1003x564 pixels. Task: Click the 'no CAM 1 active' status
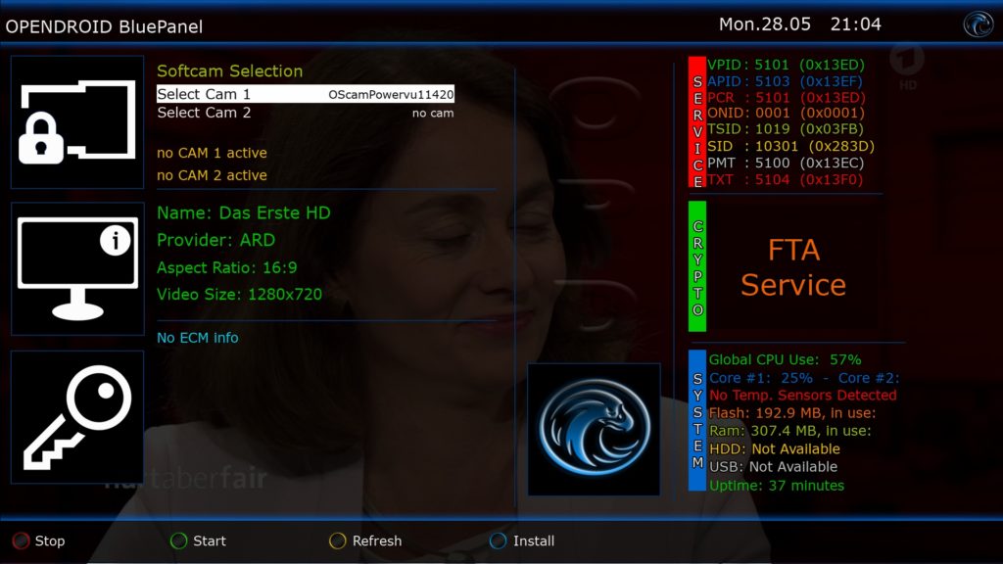click(212, 153)
